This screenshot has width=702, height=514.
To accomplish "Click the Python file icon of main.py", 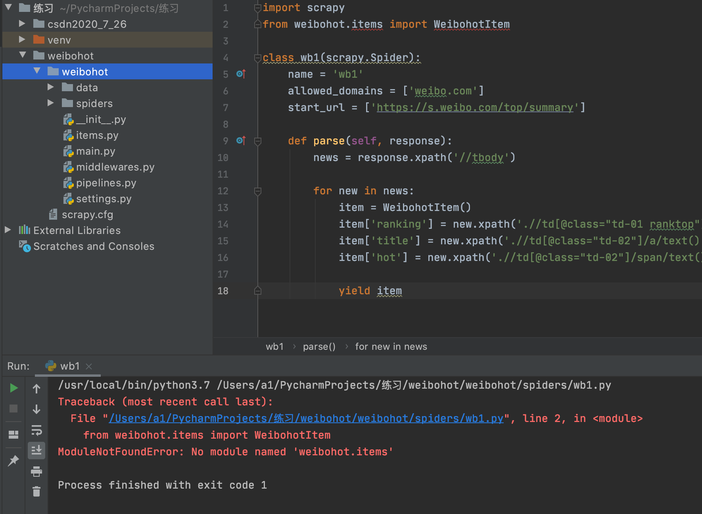I will 68,151.
